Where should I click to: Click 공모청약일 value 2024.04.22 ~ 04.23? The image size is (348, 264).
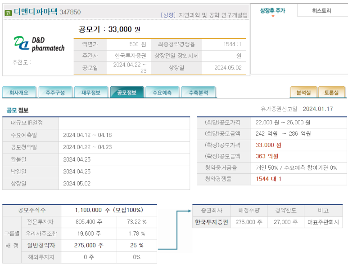tap(87, 147)
